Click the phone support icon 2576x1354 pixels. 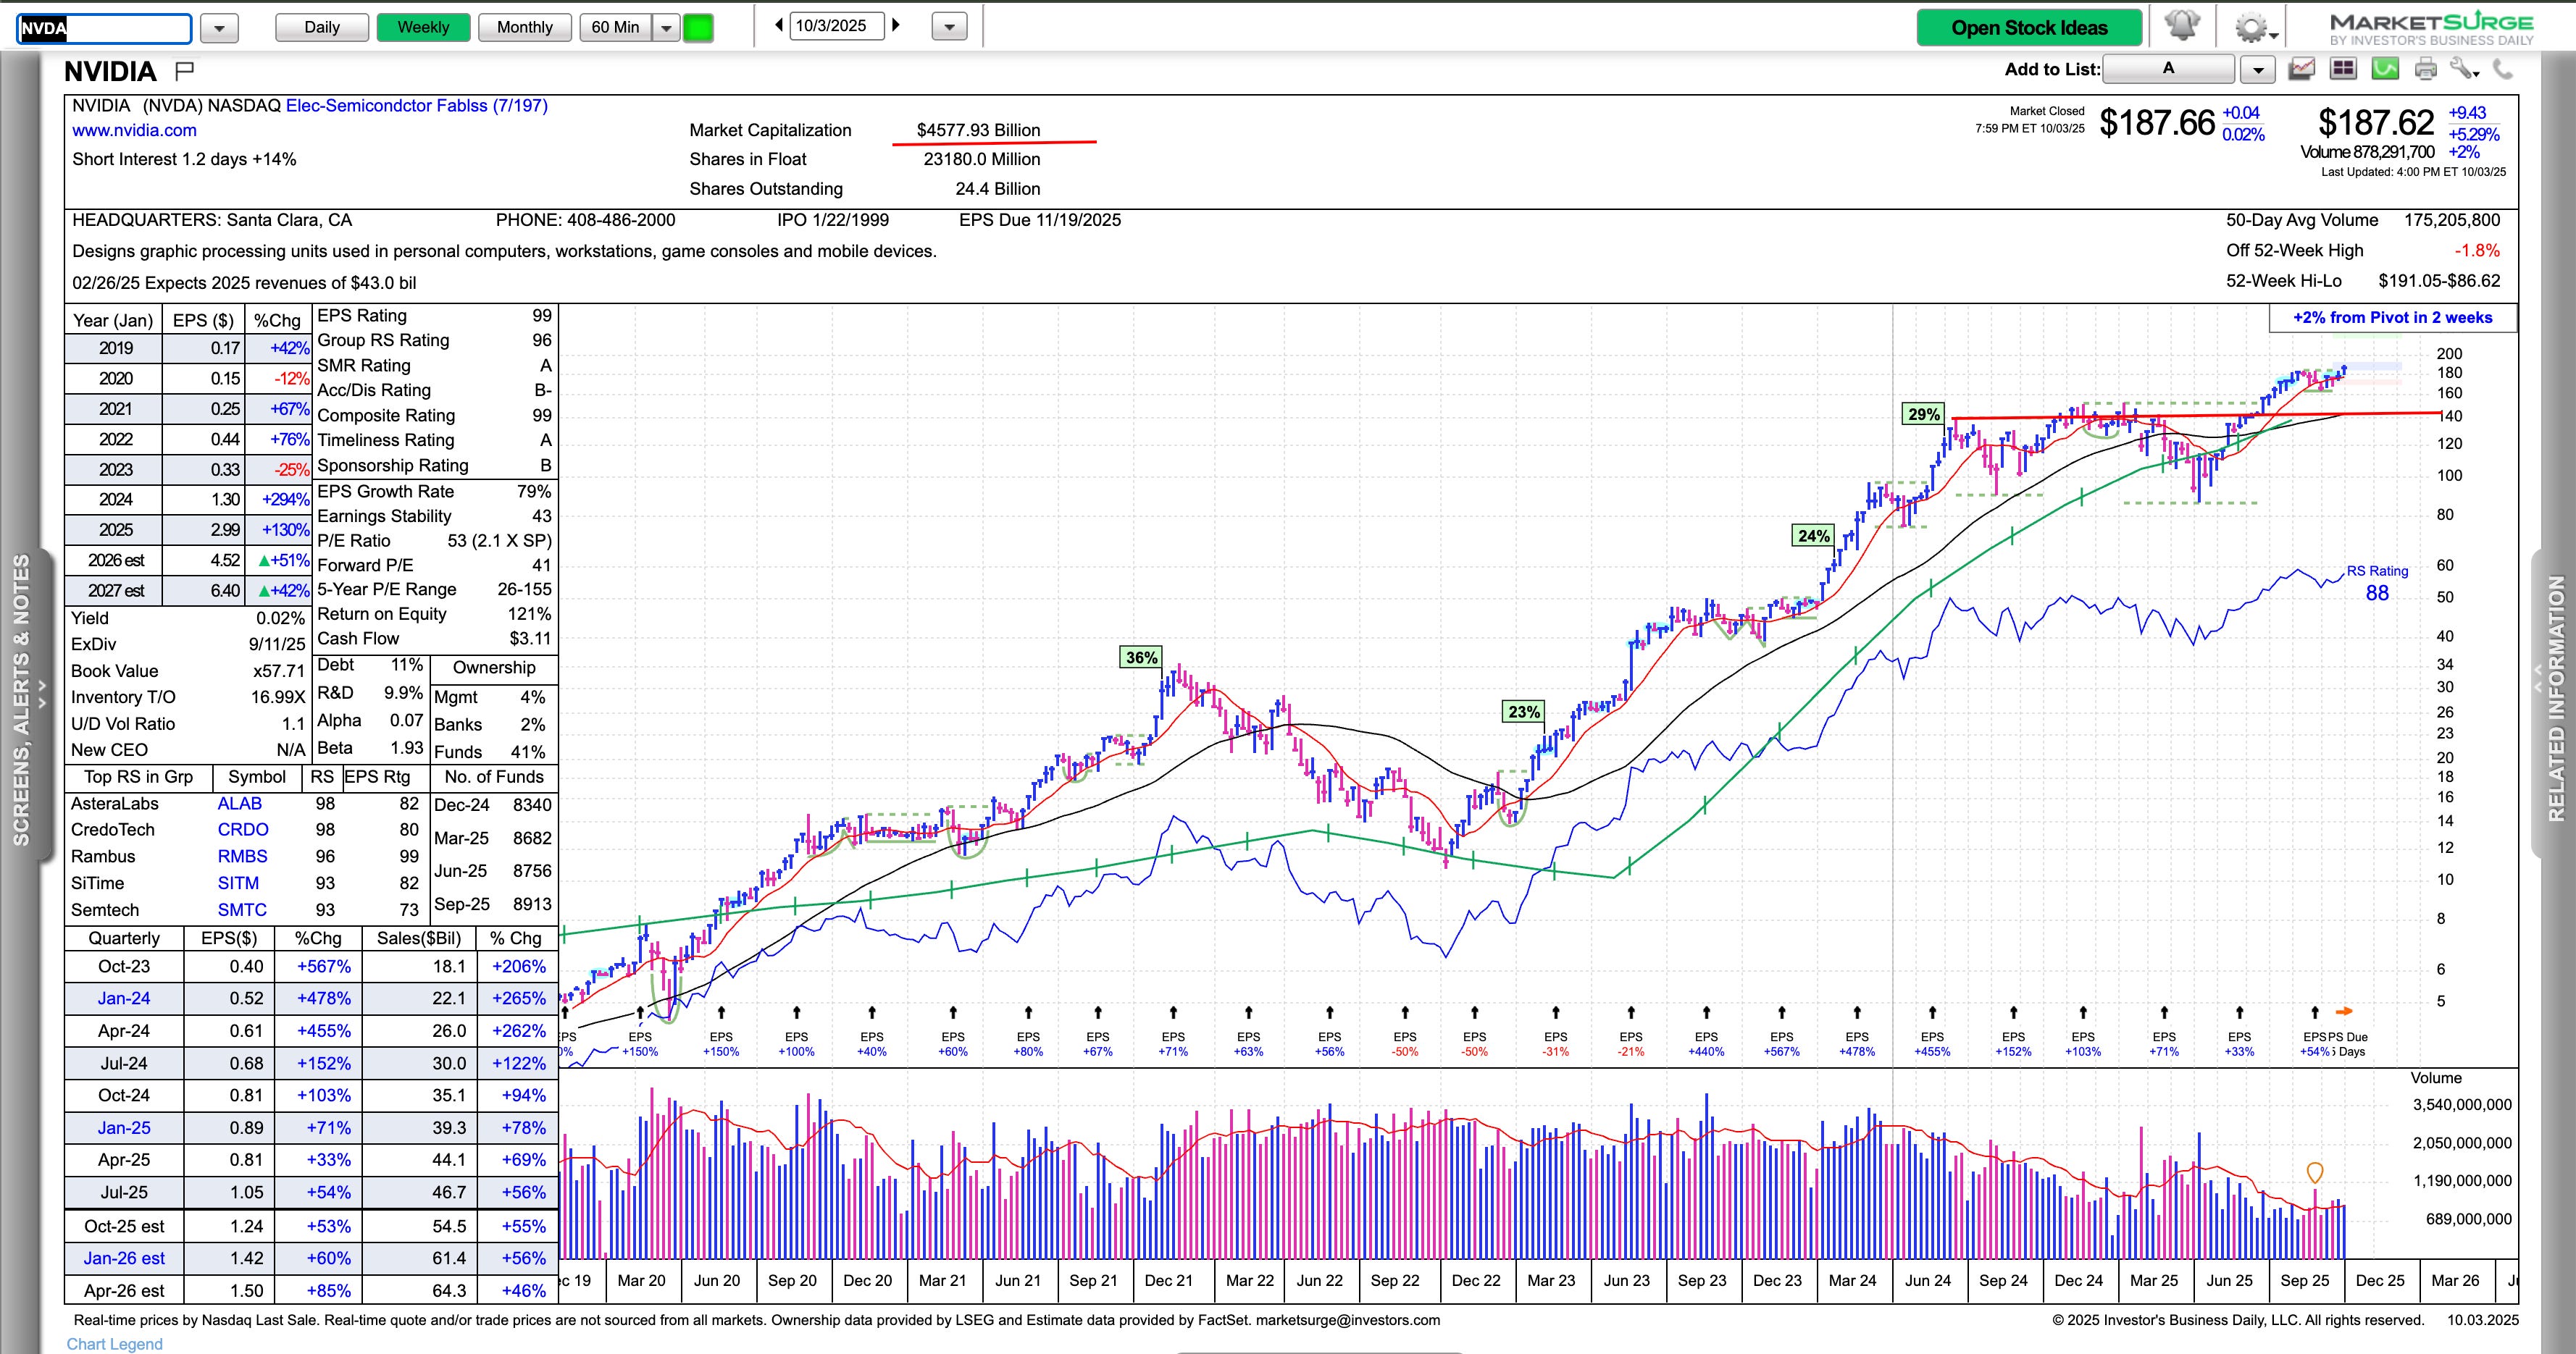(2503, 69)
